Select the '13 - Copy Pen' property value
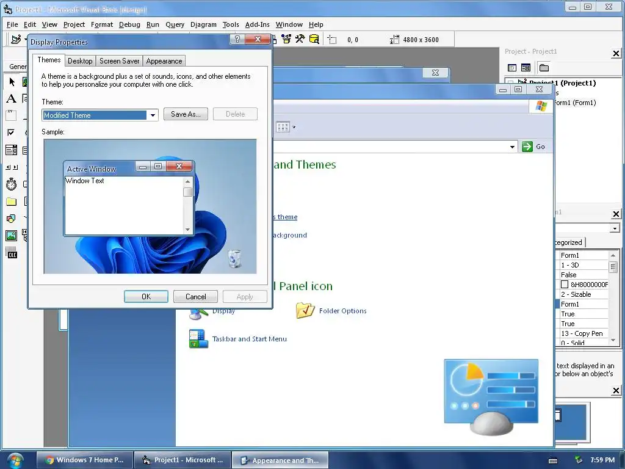 tap(584, 333)
